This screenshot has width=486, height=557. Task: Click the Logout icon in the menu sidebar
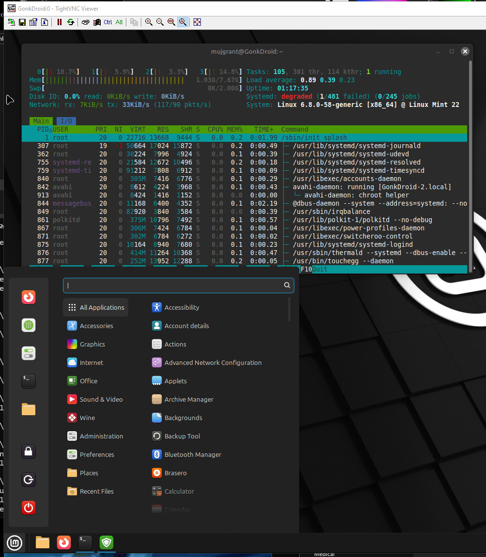[29, 480]
